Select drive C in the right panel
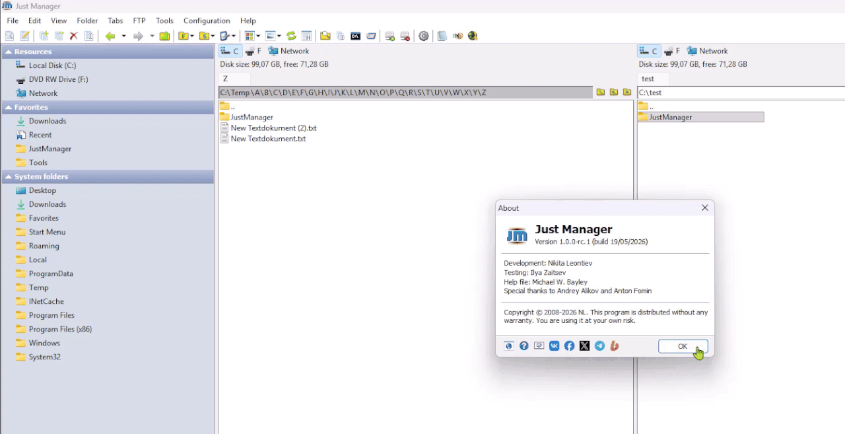 point(648,51)
